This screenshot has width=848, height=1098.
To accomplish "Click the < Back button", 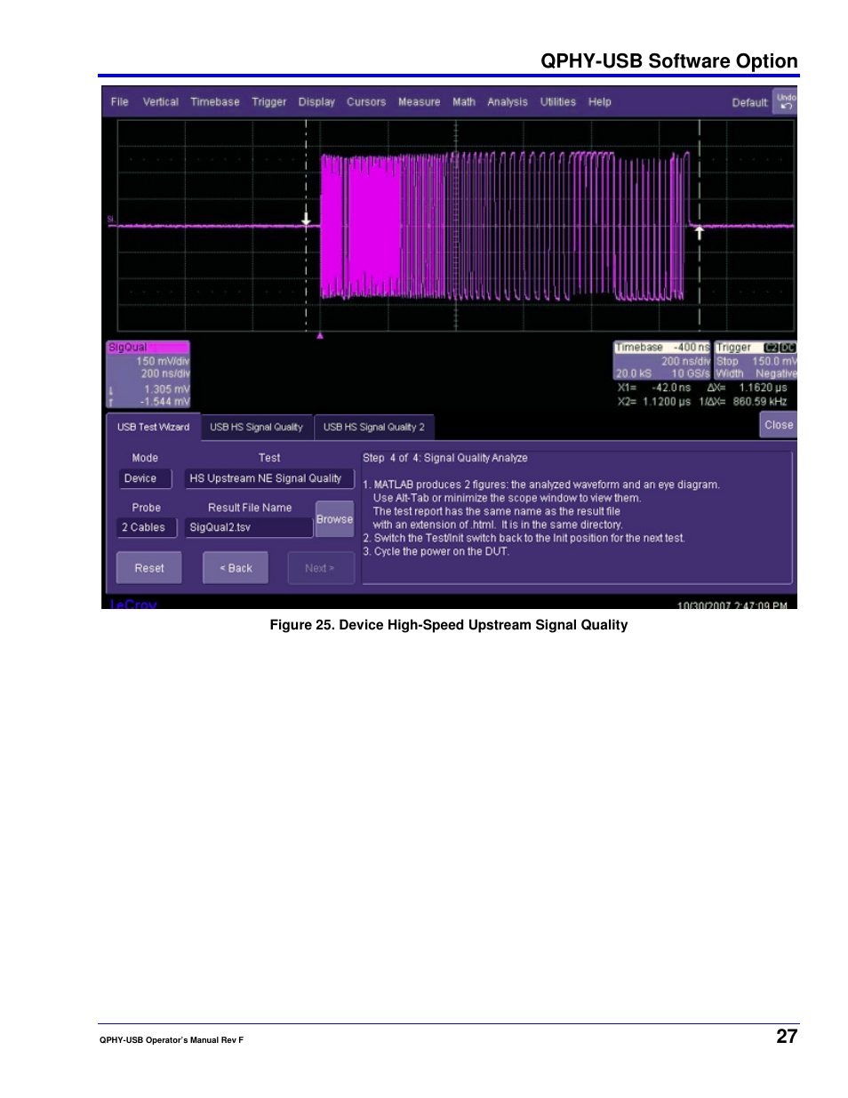I will coord(236,568).
